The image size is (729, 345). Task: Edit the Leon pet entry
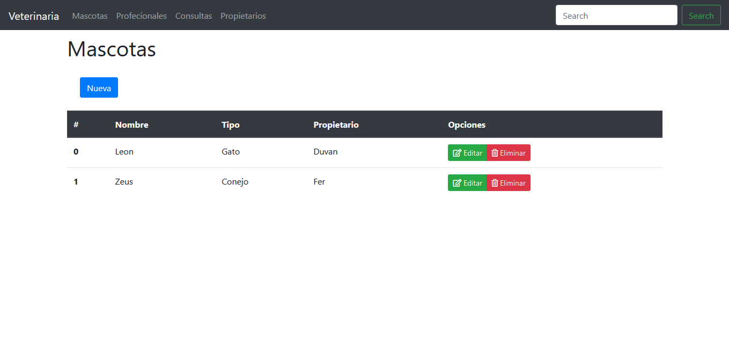coord(467,153)
